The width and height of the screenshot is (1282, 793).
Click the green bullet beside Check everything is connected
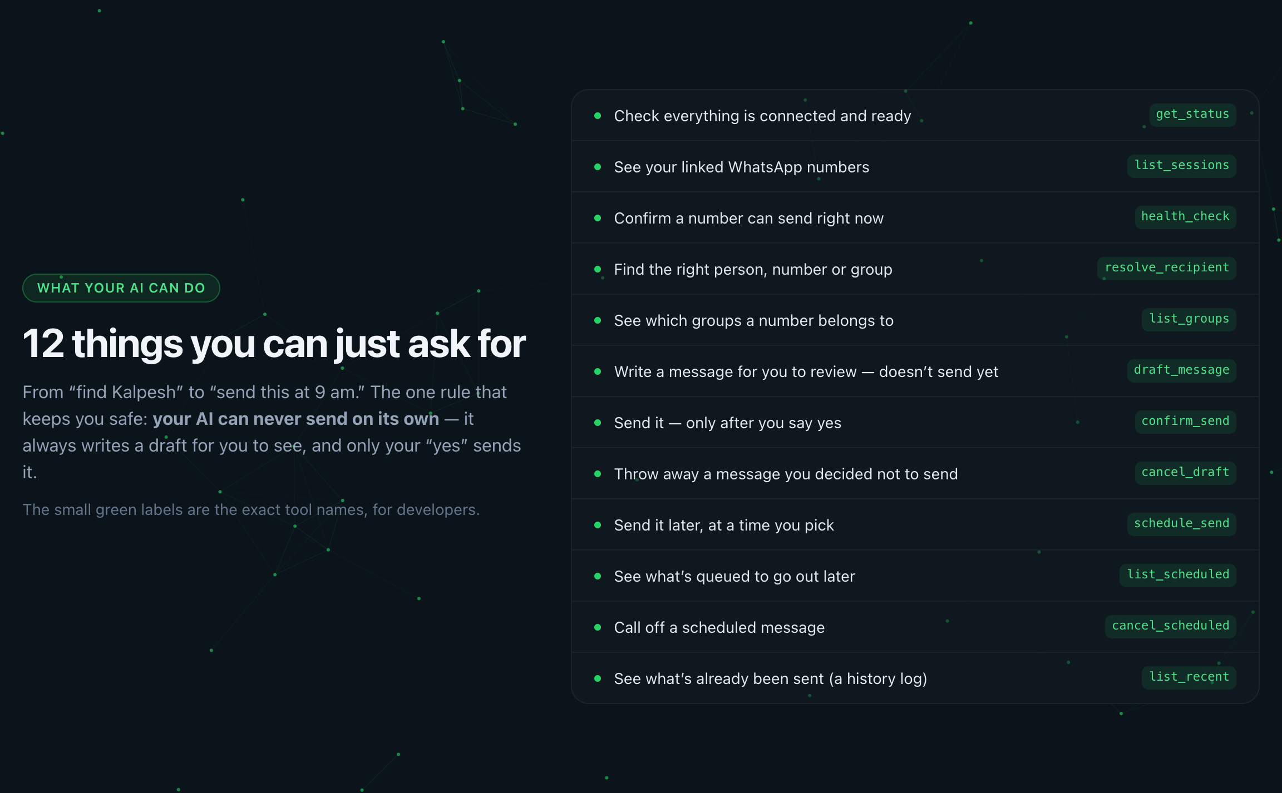(598, 116)
